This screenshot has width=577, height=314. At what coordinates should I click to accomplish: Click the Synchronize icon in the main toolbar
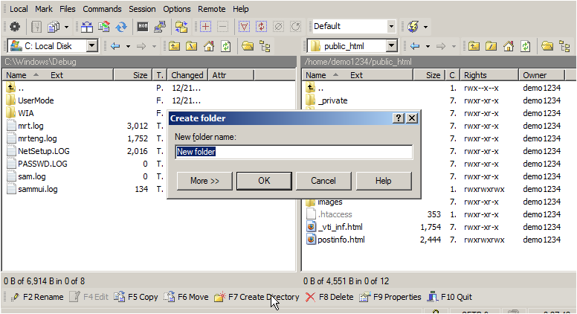pyautogui.click(x=120, y=27)
